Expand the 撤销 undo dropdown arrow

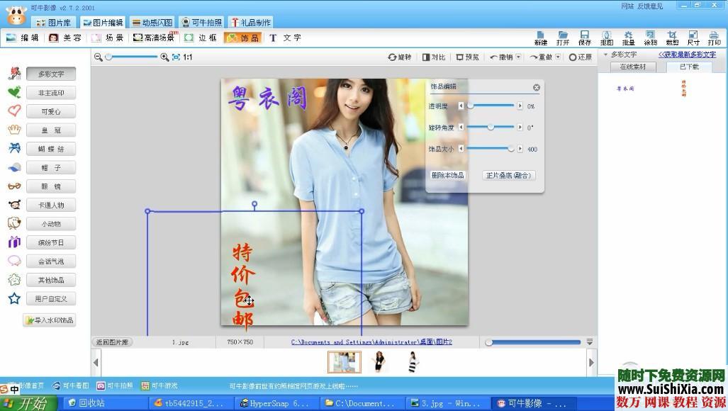(518, 57)
